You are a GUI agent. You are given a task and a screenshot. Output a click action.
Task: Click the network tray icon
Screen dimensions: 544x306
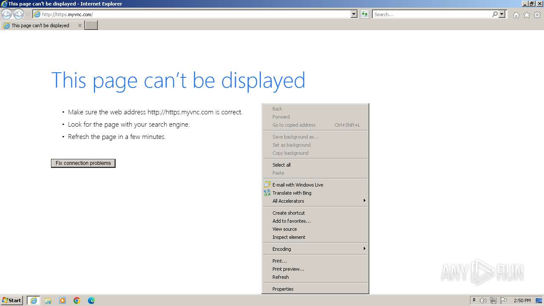tap(493, 300)
